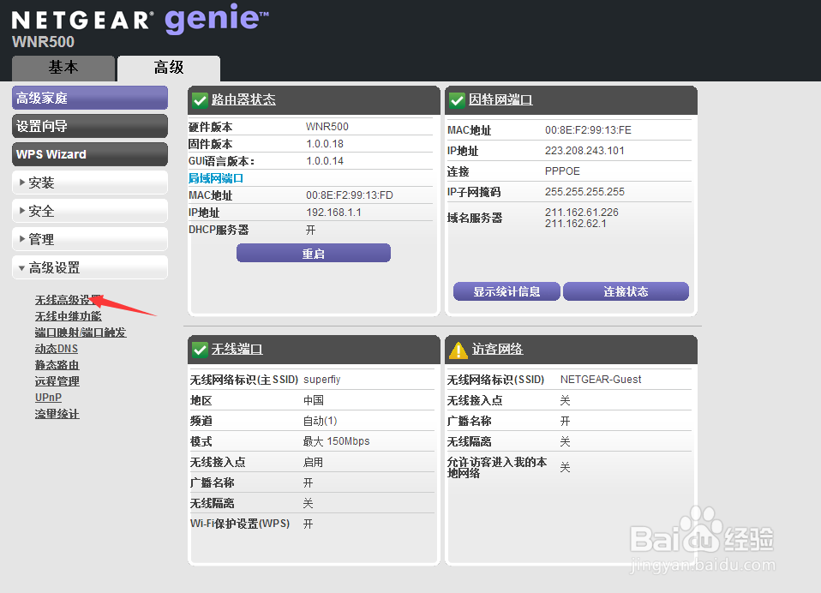Open the 无线中继功能 link

pyautogui.click(x=68, y=316)
